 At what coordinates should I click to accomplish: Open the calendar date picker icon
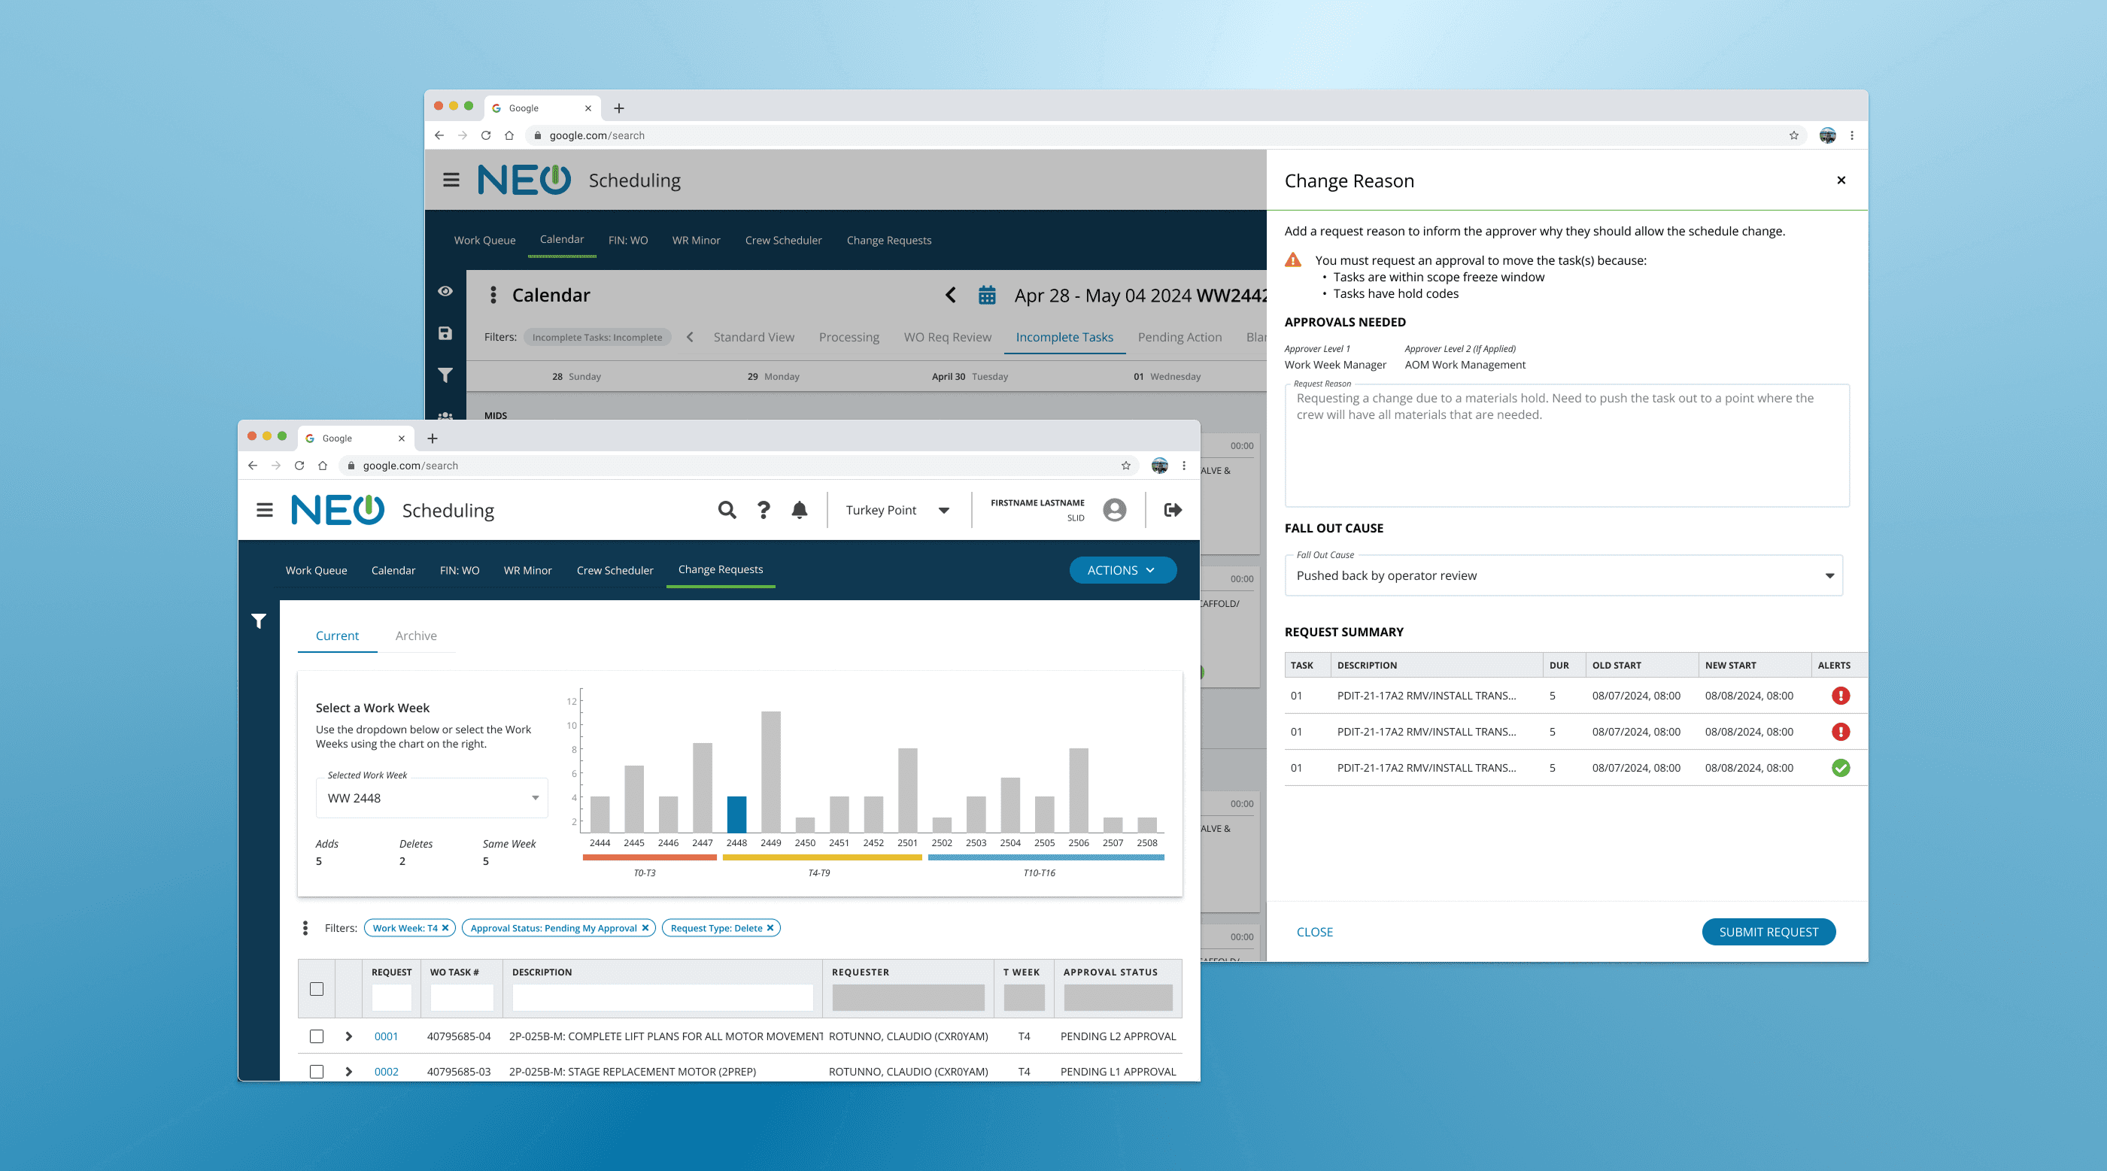coord(986,296)
